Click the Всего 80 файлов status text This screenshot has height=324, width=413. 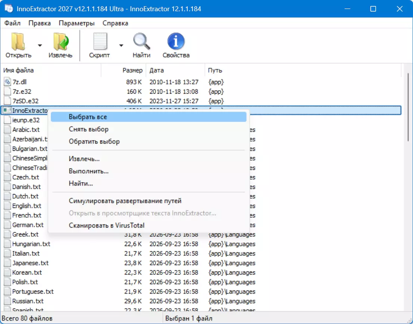tap(27, 318)
